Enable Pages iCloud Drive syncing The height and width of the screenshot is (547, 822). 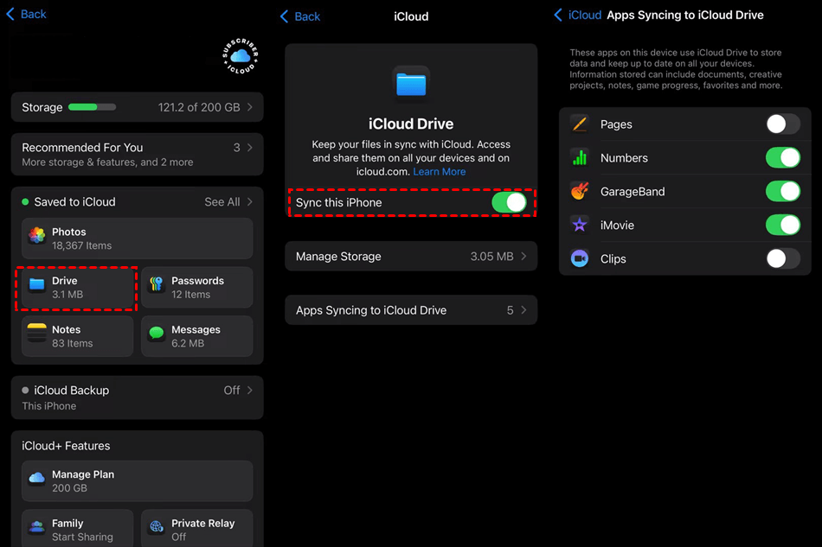(783, 124)
